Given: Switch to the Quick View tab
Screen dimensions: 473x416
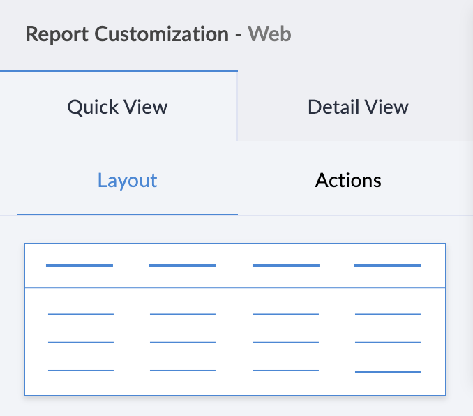Looking at the screenshot, I should click(117, 107).
